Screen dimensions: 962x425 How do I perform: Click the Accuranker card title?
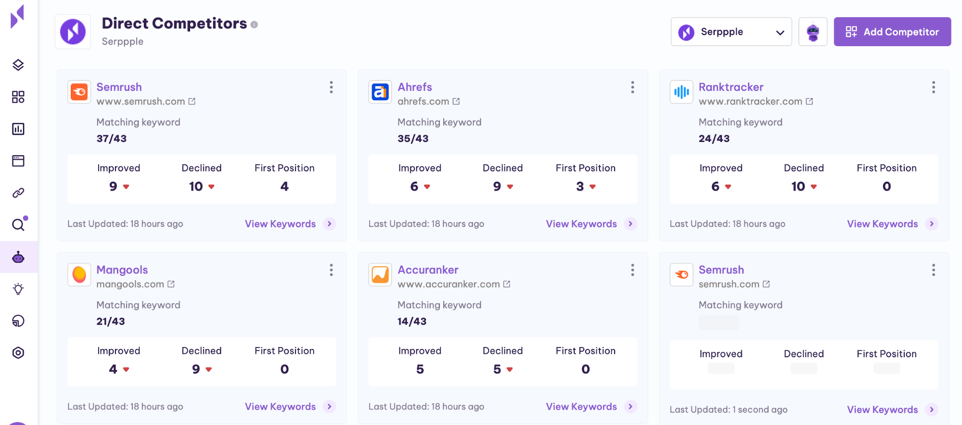click(x=428, y=270)
